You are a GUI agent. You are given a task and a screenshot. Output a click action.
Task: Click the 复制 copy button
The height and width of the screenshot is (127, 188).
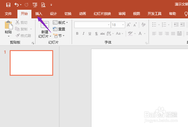click(21, 29)
